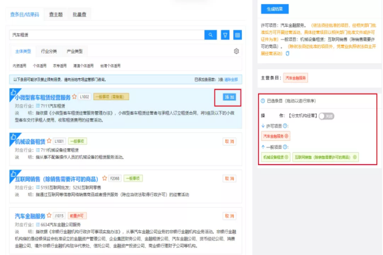Open the 机械设备租赁 title link
The height and width of the screenshot is (255, 383).
[30, 142]
